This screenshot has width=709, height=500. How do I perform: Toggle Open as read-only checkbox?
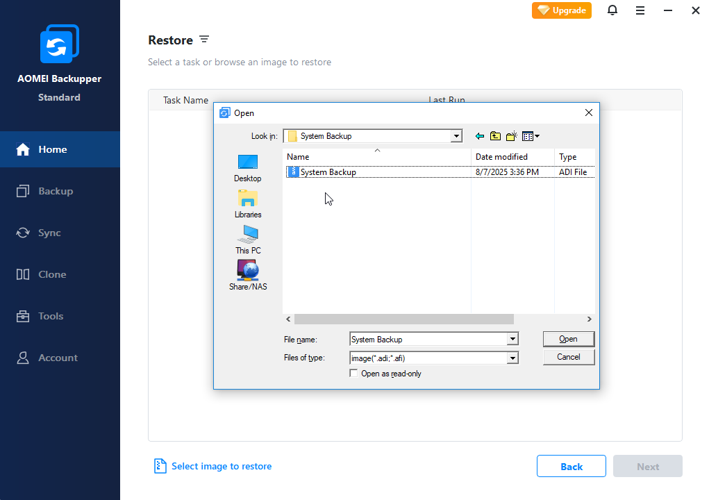pos(353,373)
